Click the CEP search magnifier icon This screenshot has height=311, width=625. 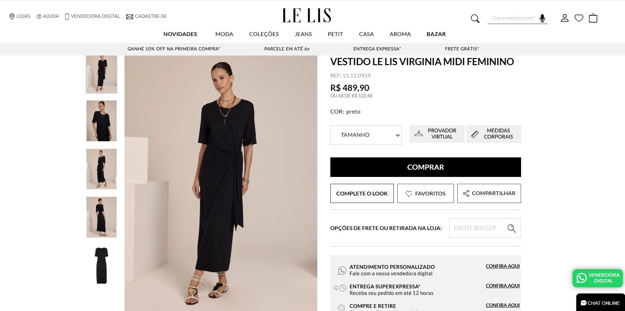pos(511,228)
